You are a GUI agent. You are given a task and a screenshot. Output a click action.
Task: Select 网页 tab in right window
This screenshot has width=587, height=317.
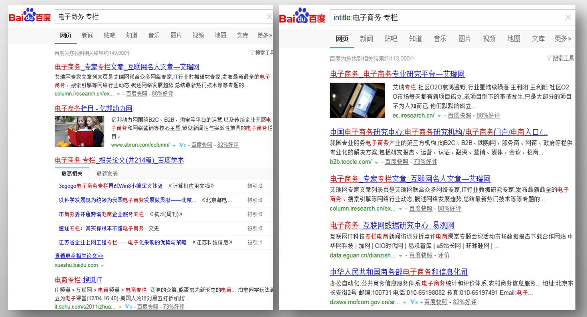point(342,38)
